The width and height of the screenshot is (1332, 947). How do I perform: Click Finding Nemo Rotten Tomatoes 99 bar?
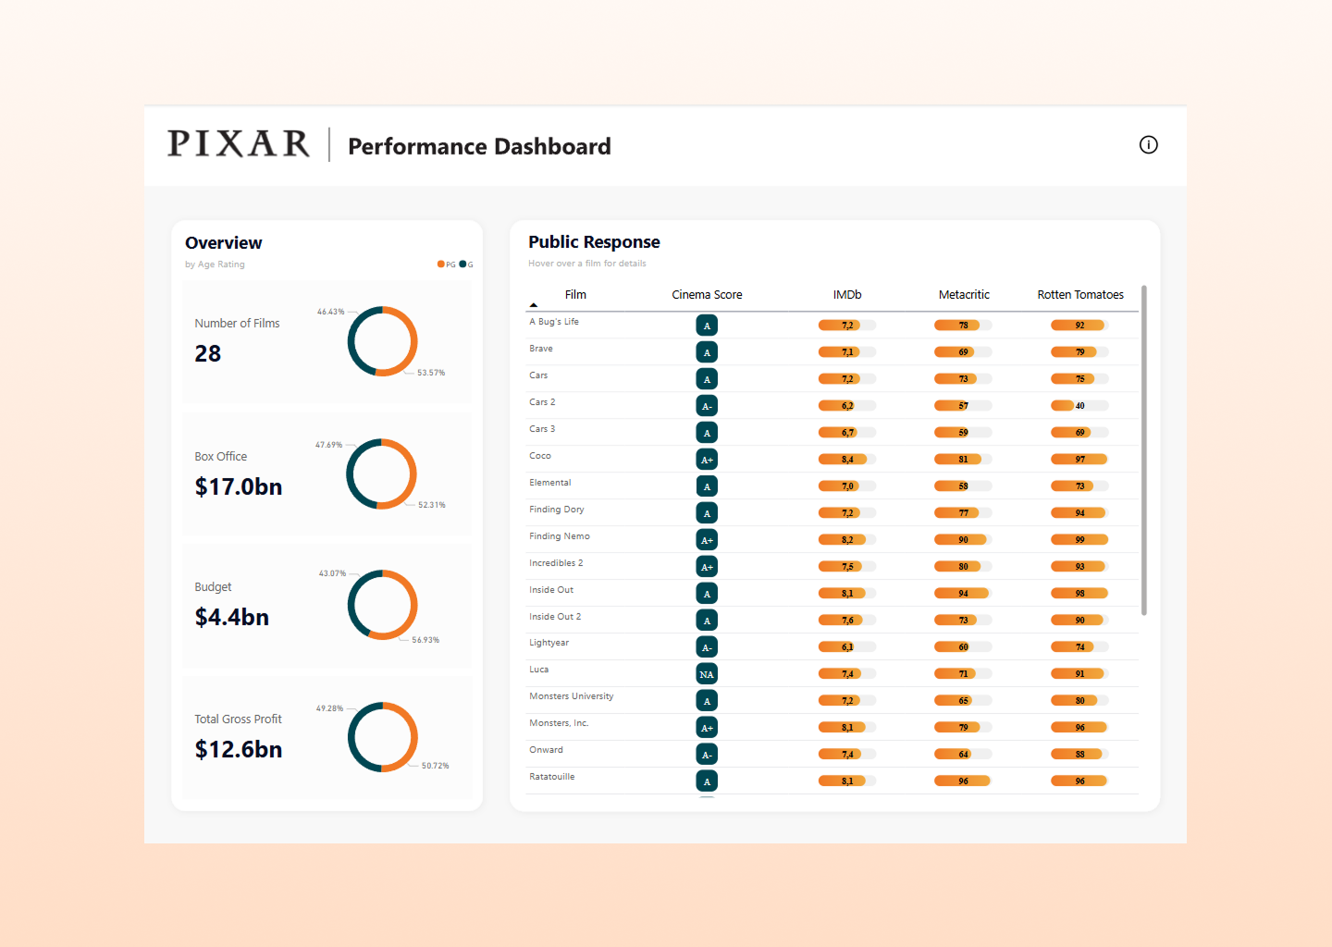[1079, 540]
